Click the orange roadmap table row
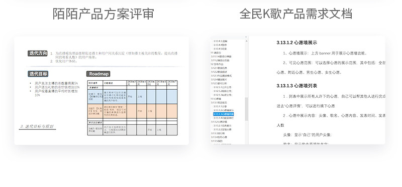The width and height of the screenshot is (402, 187). point(132,111)
